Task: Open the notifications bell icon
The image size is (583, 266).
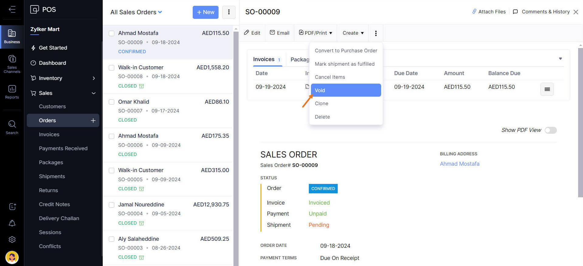Action: coord(12,223)
